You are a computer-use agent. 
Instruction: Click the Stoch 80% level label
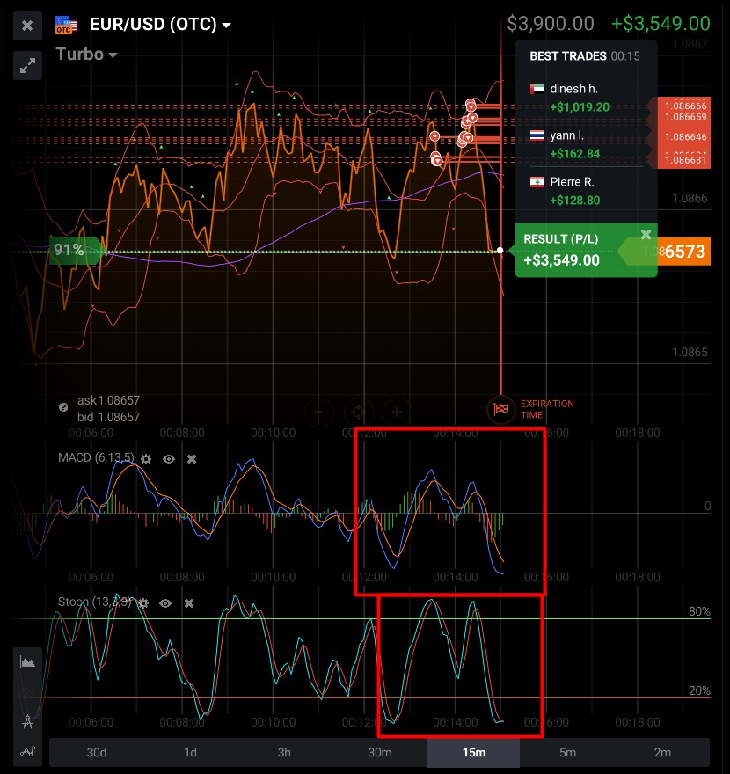(699, 611)
